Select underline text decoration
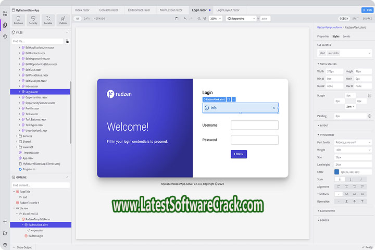 tap(346, 202)
